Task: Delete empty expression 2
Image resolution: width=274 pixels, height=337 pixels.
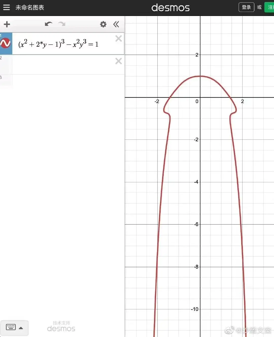Action: (118, 61)
